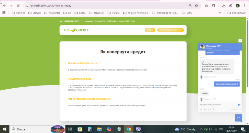Image resolution: width=249 pixels, height=133 pixels.
Task: Open the Новини bookmarks folder
Action: 18,13
